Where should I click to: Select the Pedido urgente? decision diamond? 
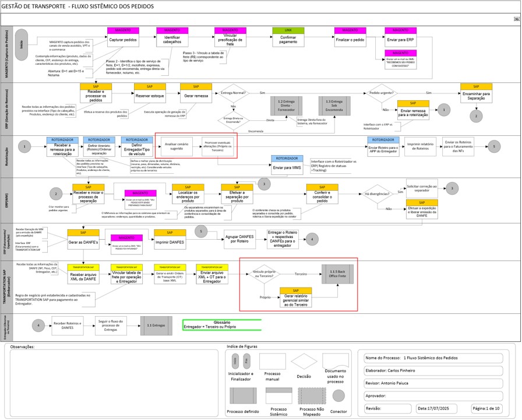click(382, 93)
